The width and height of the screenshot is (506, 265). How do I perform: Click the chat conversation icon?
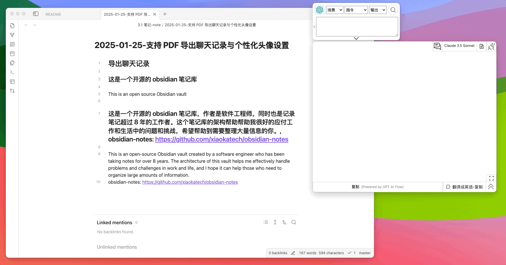(437, 46)
